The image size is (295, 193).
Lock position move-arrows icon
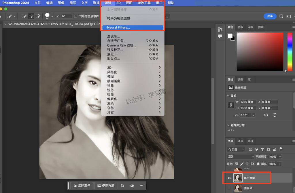pos(247,164)
